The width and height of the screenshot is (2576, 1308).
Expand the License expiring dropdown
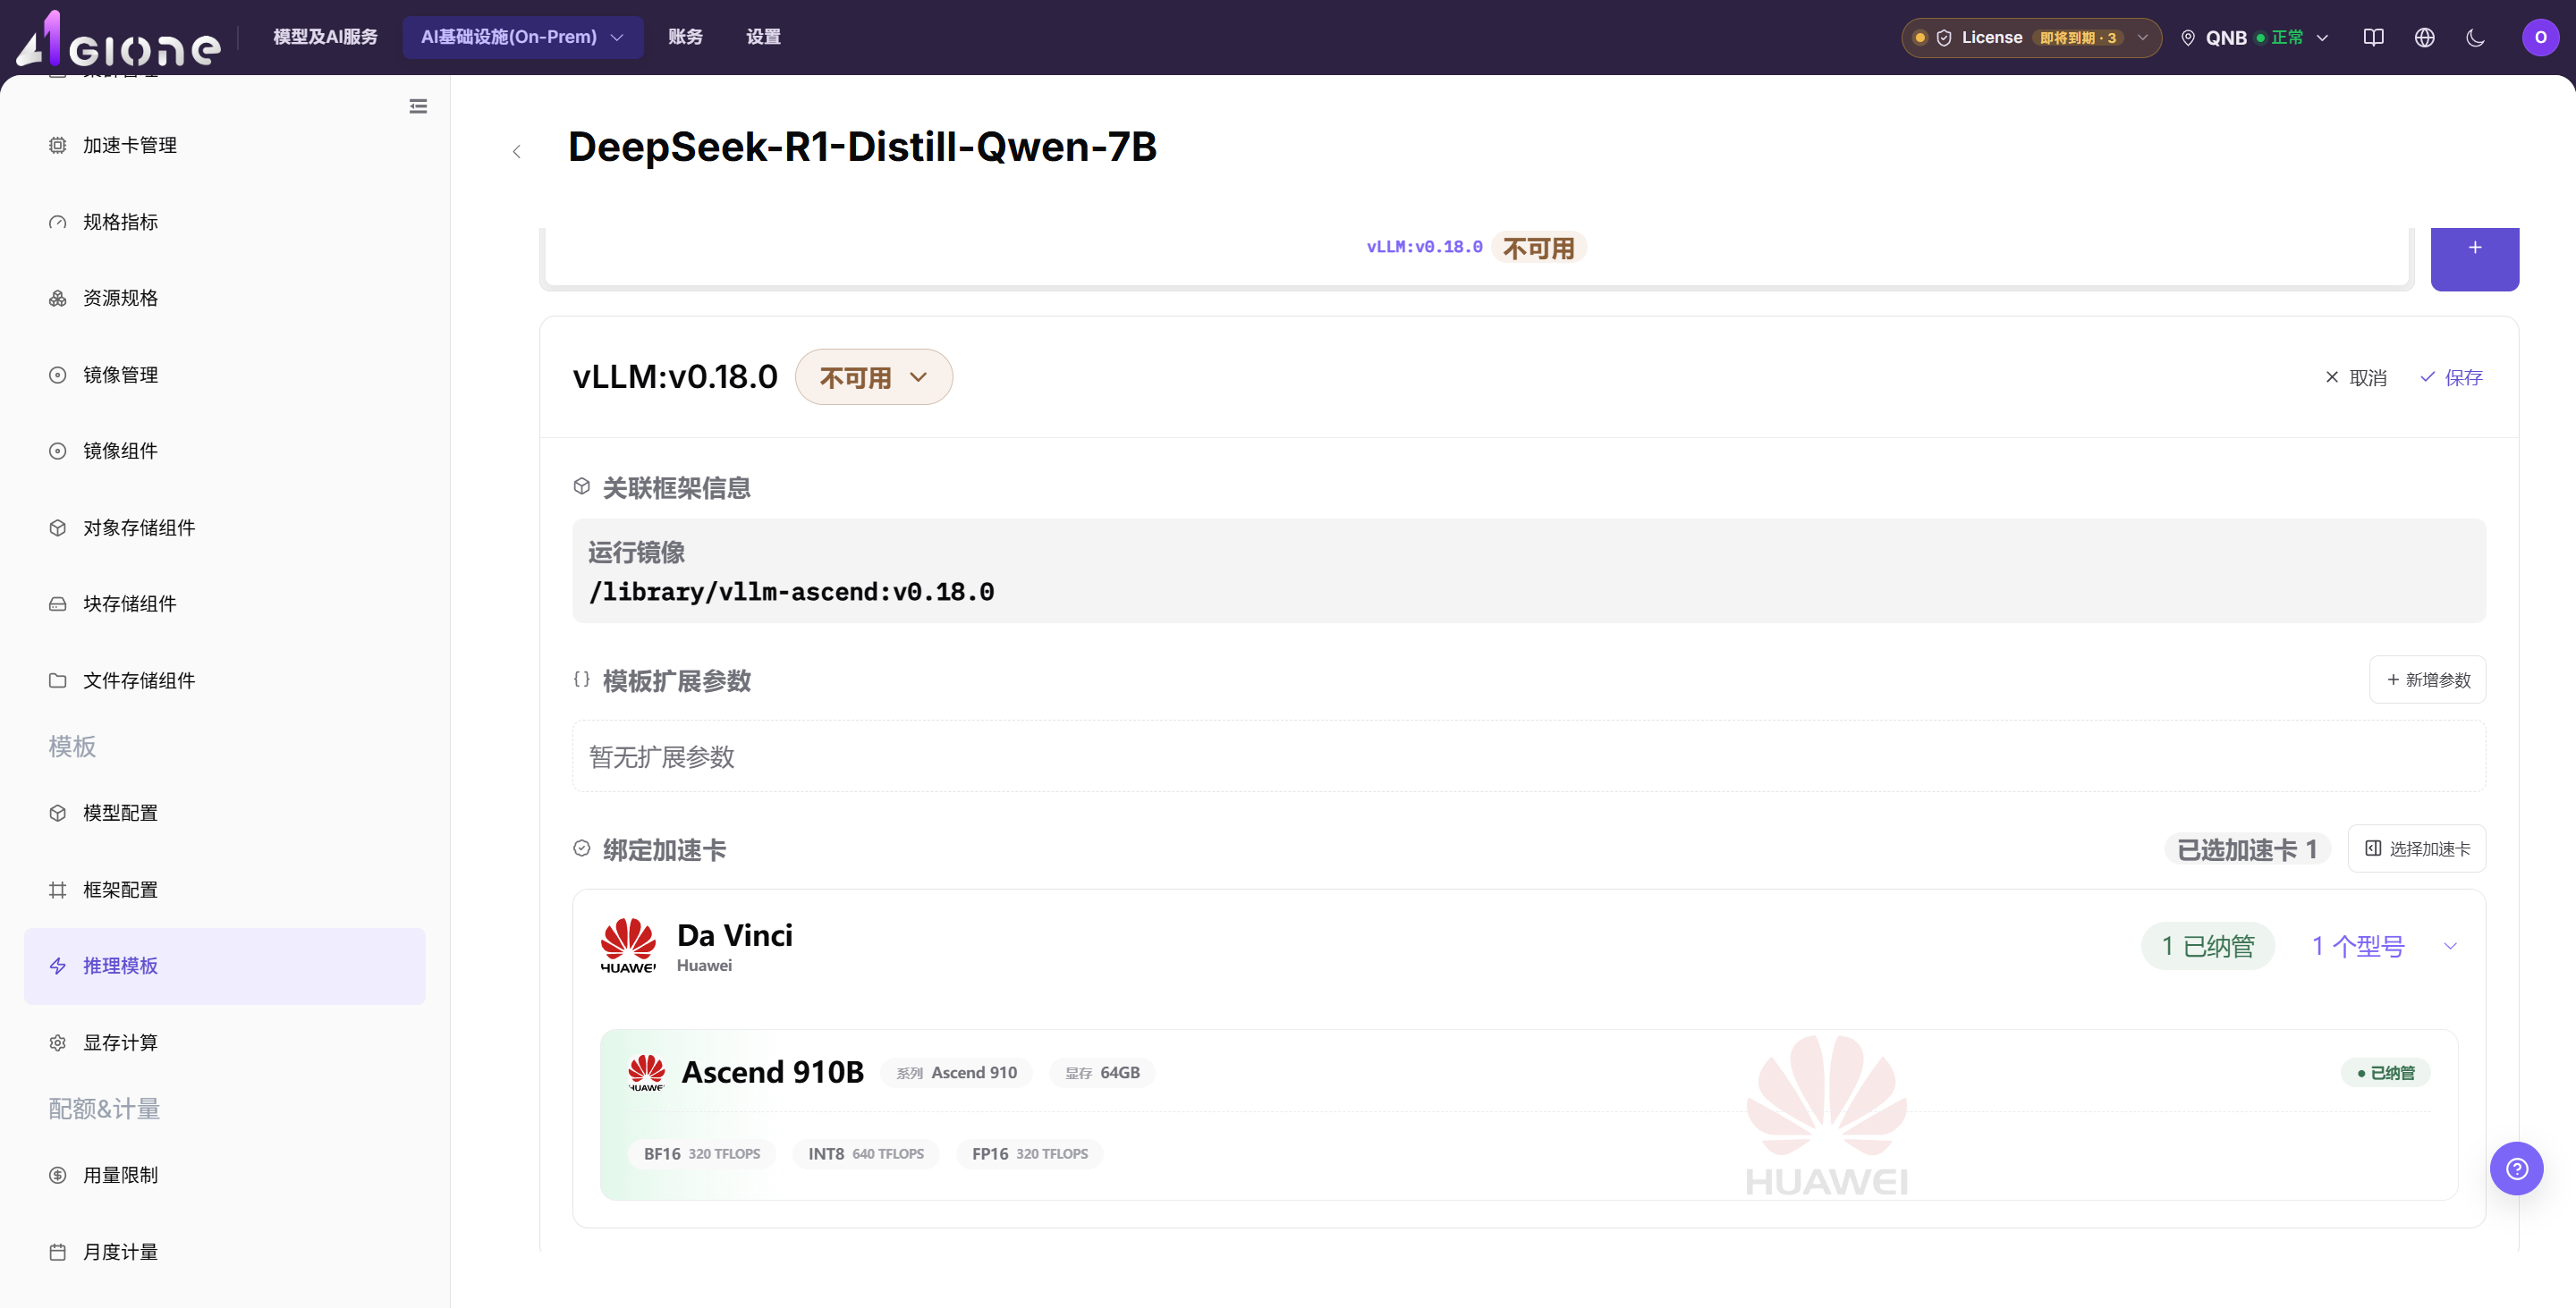2031,37
